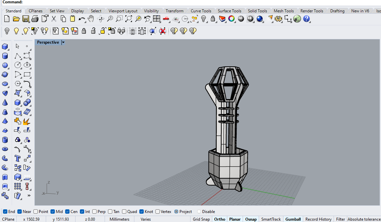Enable the Quad osnap checkbox
Screen dimensions: 381x222
(x=124, y=212)
